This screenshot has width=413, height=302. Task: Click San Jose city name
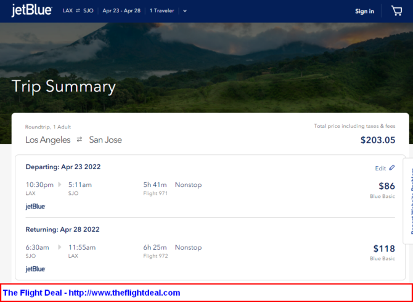[105, 140]
